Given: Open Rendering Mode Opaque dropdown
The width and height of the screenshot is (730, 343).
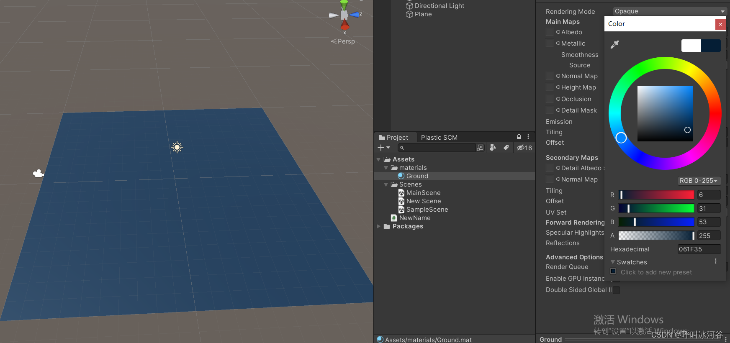Looking at the screenshot, I should point(669,11).
